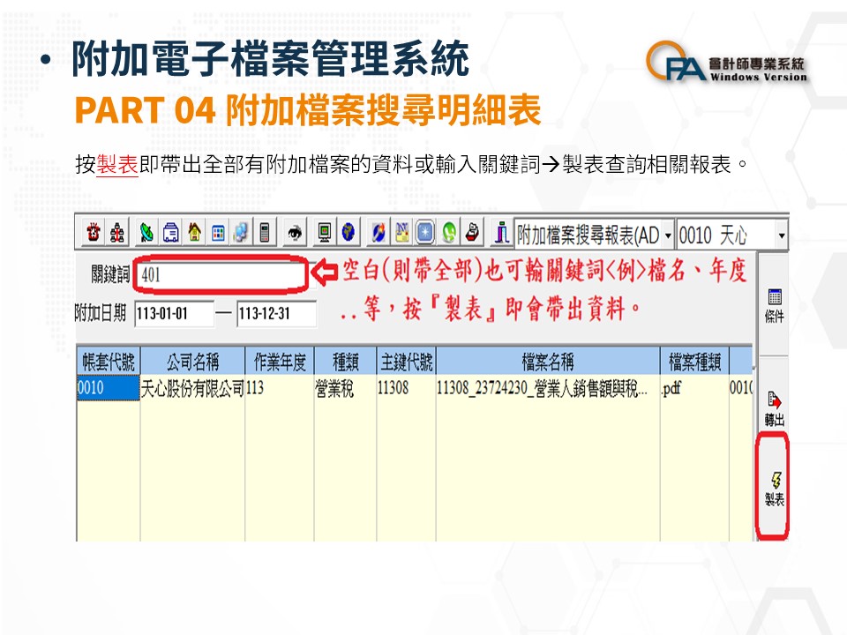Select the 營業稅 type cell
The image size is (847, 635).
point(345,388)
